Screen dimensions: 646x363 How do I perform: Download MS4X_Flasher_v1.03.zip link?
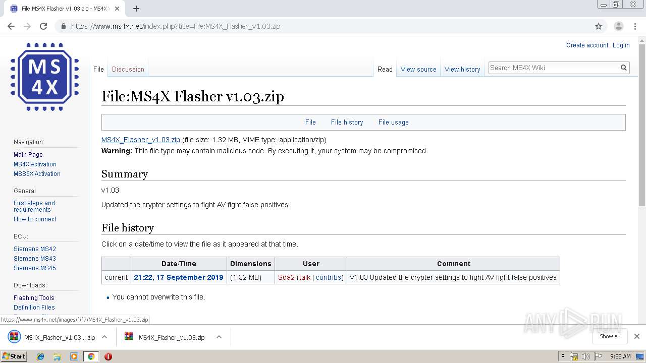141,140
